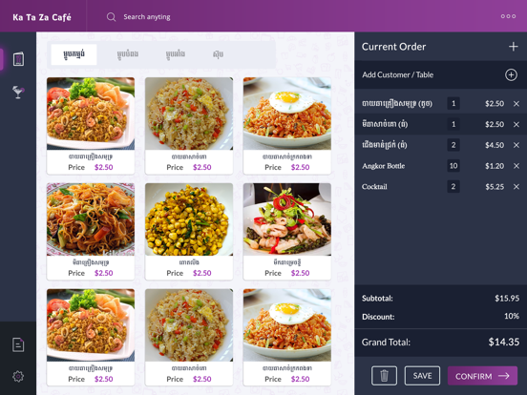527x395 pixels.
Task: Select top-row fried rice with egg card
Action: [287, 126]
